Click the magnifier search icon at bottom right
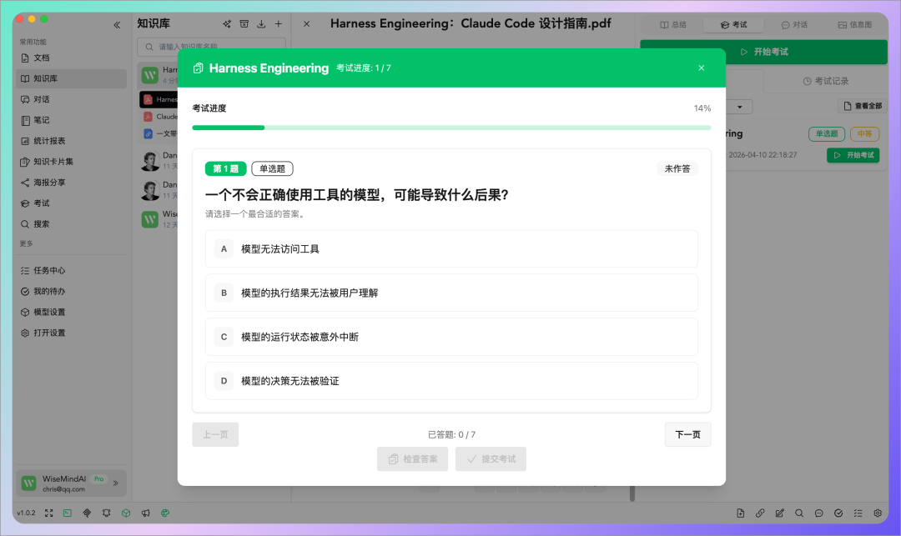This screenshot has width=901, height=536. click(x=799, y=513)
